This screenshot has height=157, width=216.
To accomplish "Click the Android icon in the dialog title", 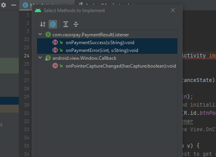I will (38, 10).
